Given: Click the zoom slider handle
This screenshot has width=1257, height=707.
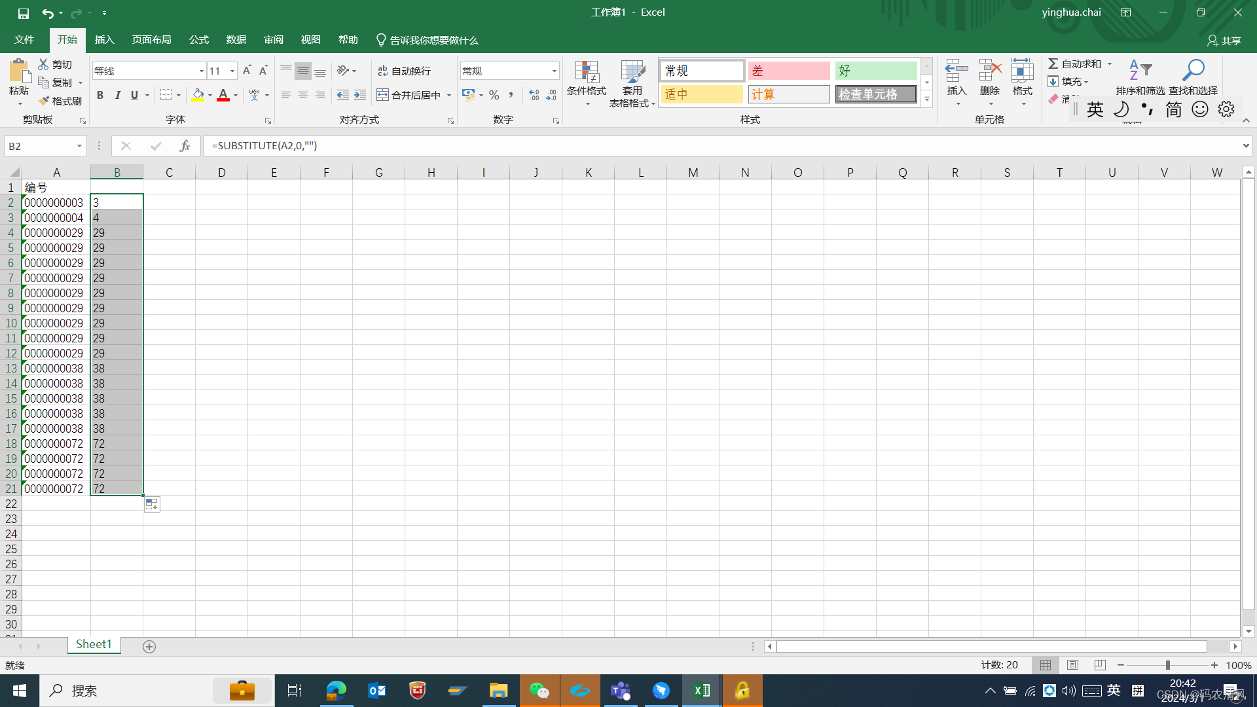Looking at the screenshot, I should (1167, 665).
